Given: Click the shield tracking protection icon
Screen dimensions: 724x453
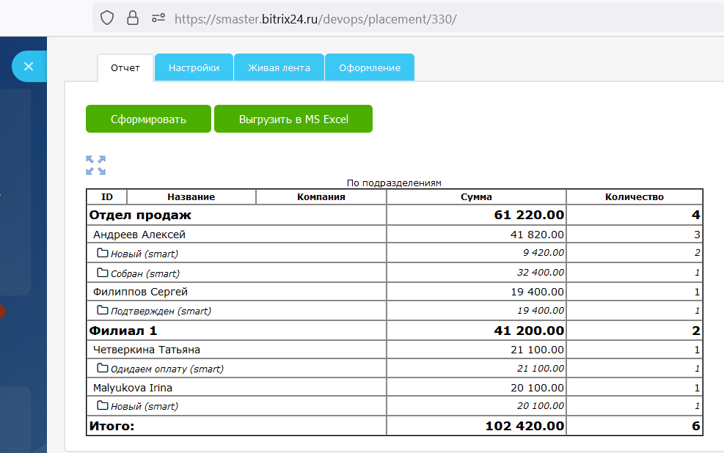Looking at the screenshot, I should tap(107, 18).
